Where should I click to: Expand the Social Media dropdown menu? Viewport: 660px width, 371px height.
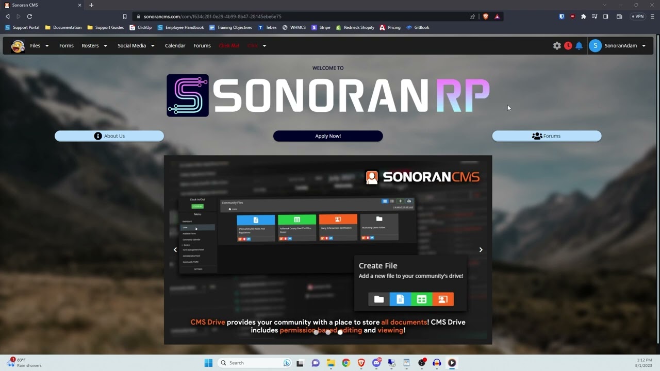coord(136,46)
